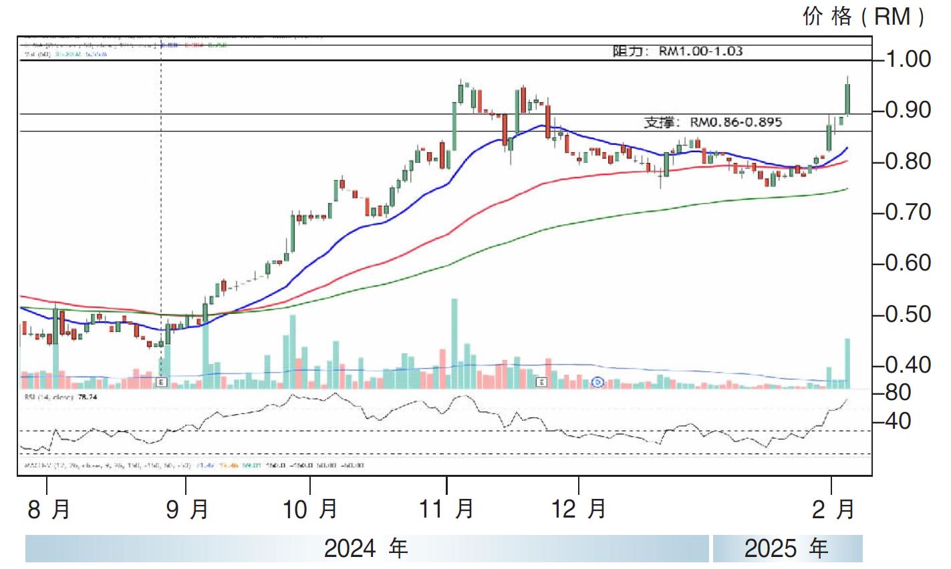Image resolution: width=951 pixels, height=569 pixels.
Task: Click the support label 支撑: RM0.86-0.895
Action: pyautogui.click(x=712, y=122)
